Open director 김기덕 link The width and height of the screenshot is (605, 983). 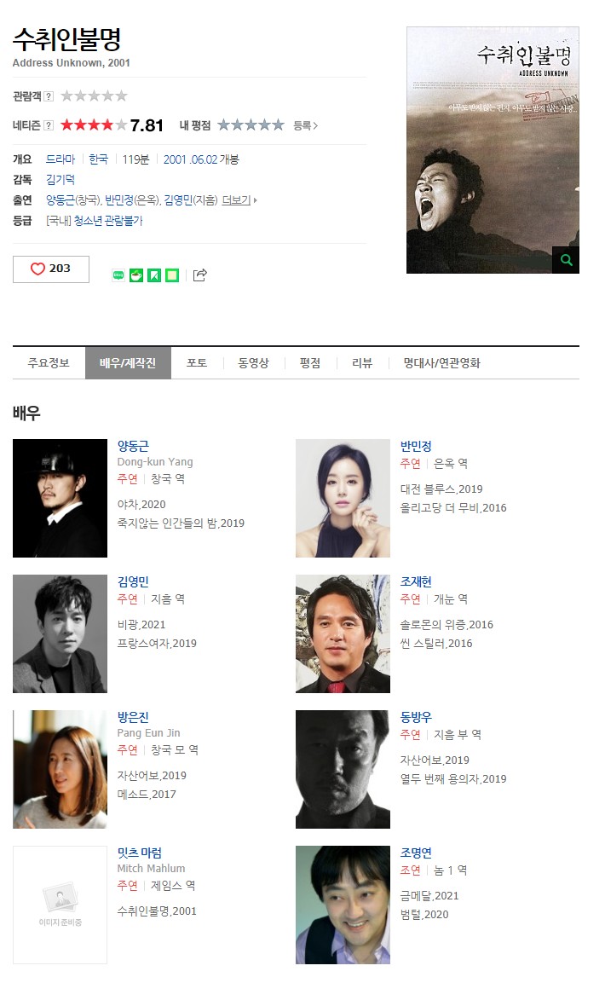[60, 179]
